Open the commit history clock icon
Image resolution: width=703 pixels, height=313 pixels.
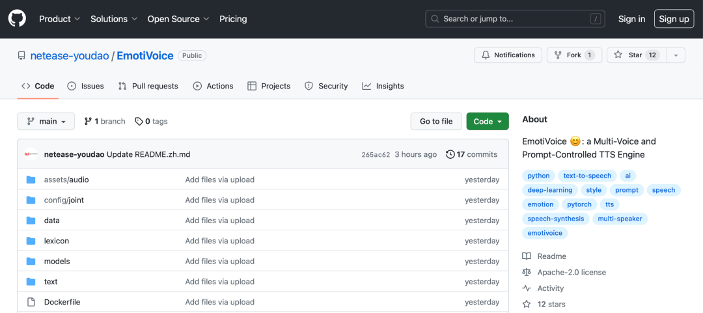[x=450, y=154]
